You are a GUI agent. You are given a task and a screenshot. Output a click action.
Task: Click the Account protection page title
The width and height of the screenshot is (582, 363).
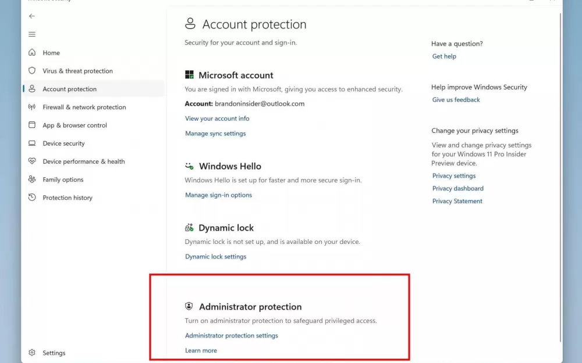[254, 24]
